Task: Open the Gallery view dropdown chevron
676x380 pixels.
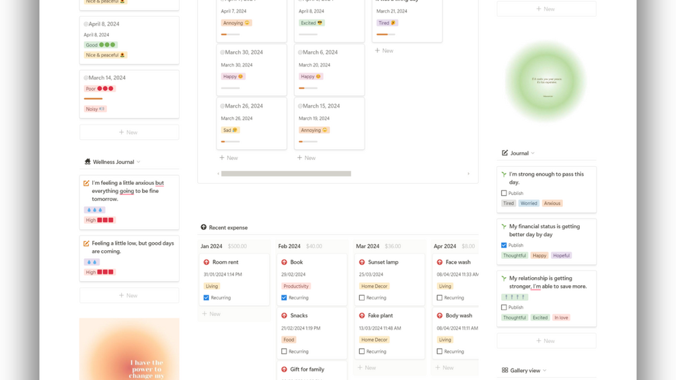Action: point(545,371)
